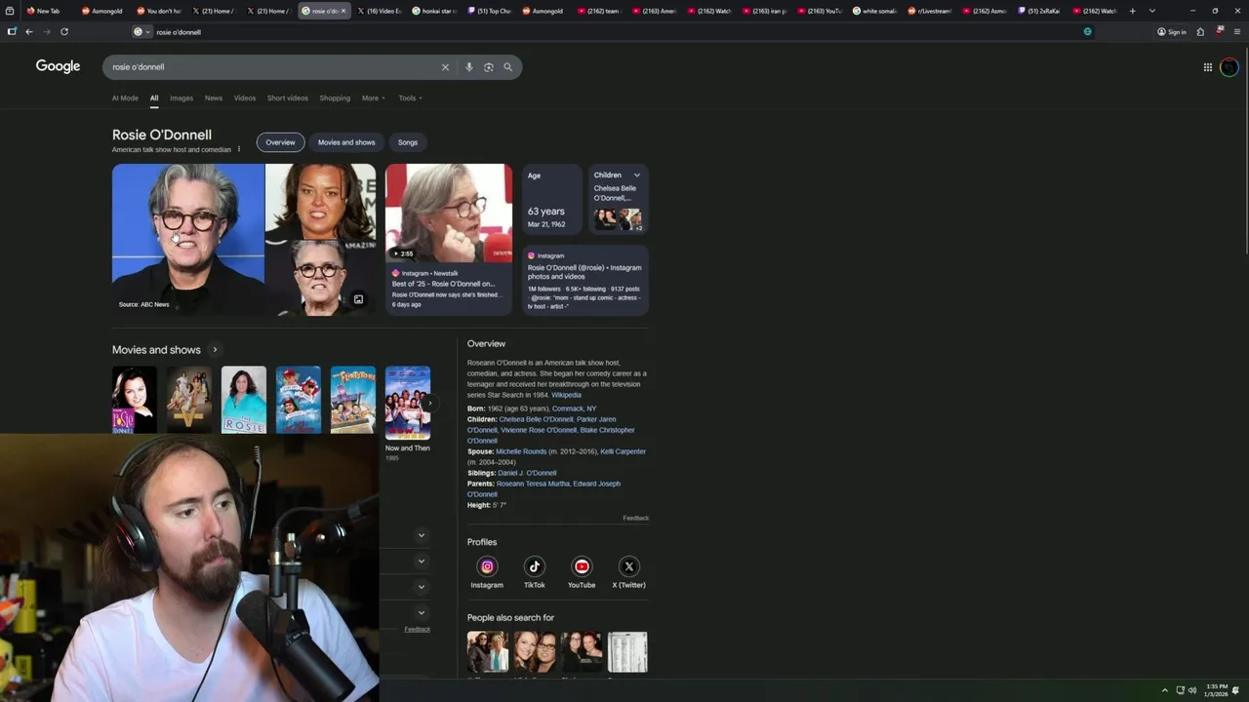Screen dimensions: 1249x702
Task: Open the Google account avatar
Action: pos(1229,67)
